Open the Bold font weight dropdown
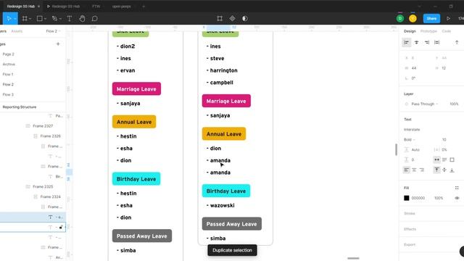 [410, 140]
